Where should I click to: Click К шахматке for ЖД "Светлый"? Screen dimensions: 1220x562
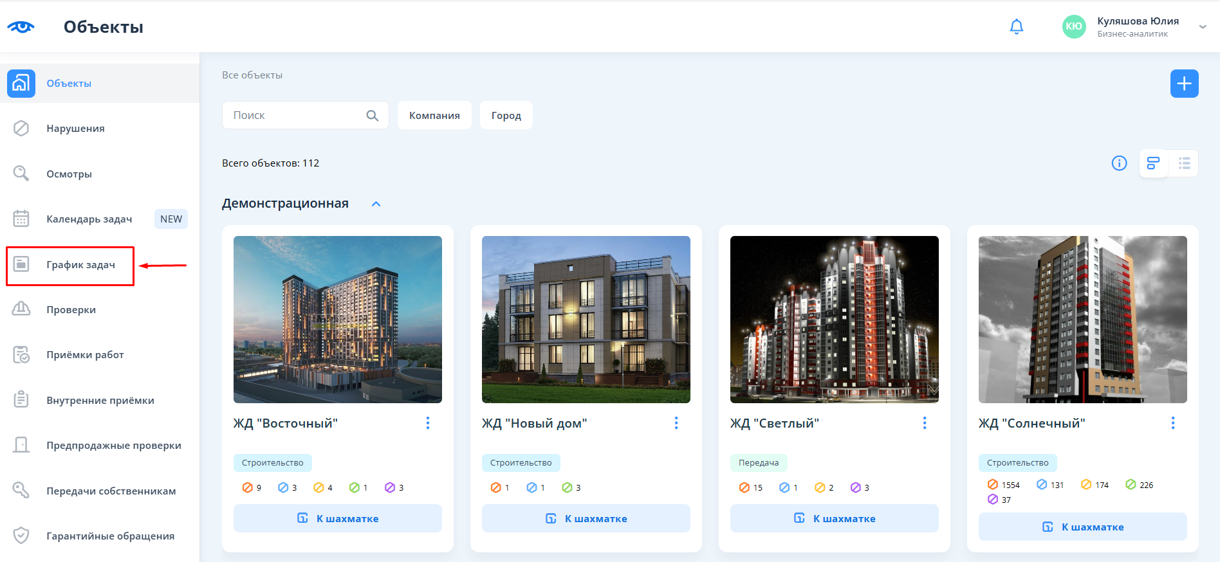click(x=834, y=518)
